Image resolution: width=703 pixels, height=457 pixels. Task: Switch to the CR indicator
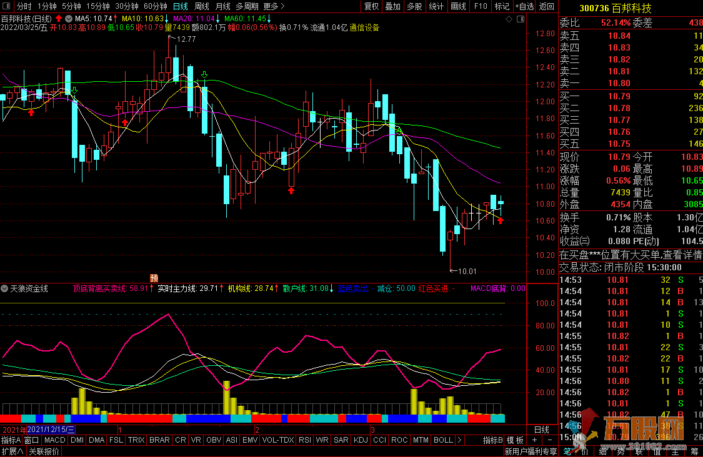(x=181, y=440)
